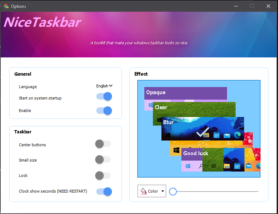This screenshot has height=214, width=278.
Task: Click the NiceTaskbar app icon in title bar
Action: coord(6,6)
